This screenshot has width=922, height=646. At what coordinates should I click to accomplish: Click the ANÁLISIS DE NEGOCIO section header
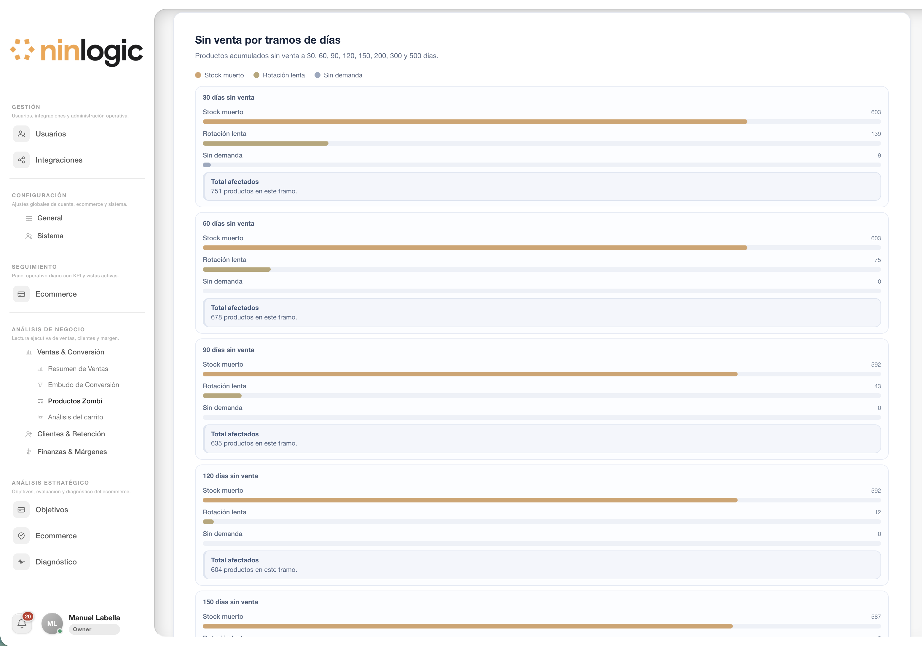pyautogui.click(x=48, y=330)
